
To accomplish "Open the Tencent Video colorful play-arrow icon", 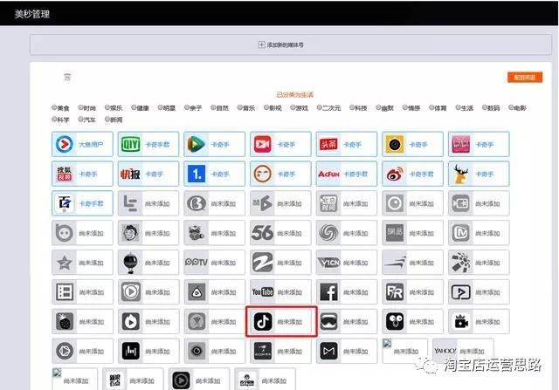I will coord(197,144).
